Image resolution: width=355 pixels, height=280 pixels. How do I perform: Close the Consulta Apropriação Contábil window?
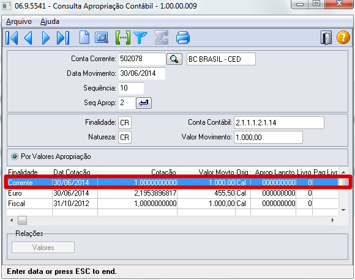(339, 4)
